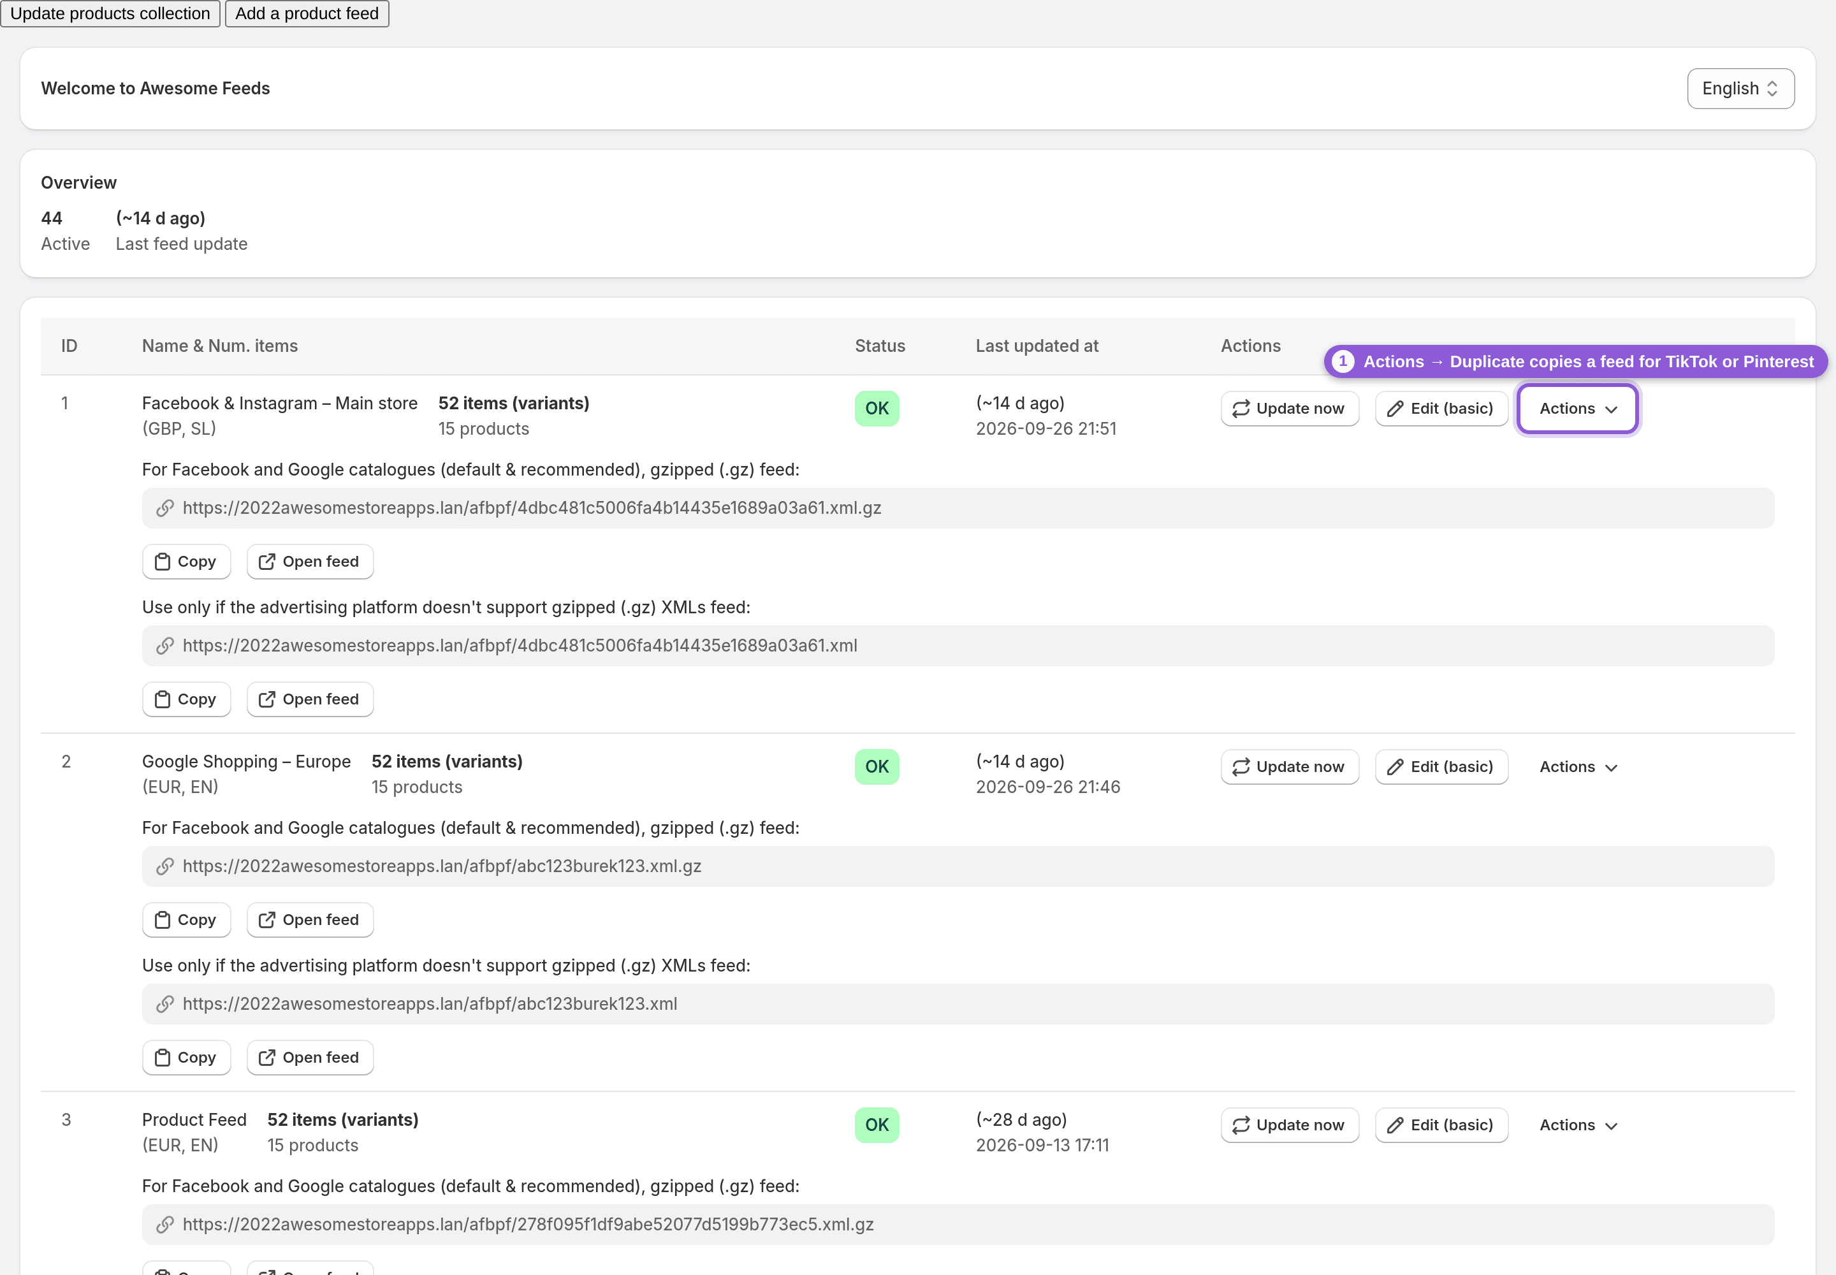Copy the Facebook plain .xml feed URL

pyautogui.click(x=186, y=699)
